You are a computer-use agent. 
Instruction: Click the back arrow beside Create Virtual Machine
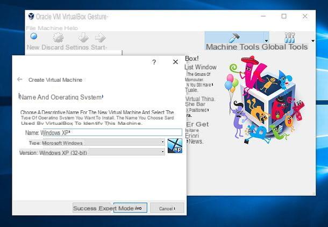point(20,79)
